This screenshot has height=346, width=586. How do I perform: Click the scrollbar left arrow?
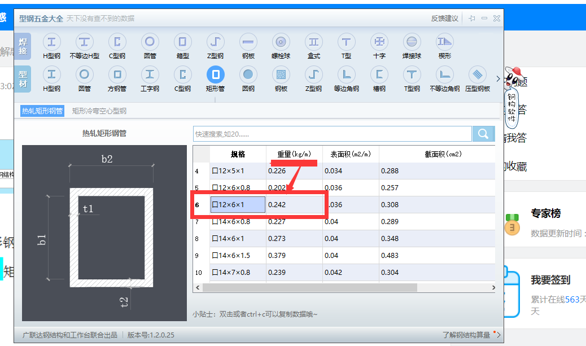click(x=198, y=287)
